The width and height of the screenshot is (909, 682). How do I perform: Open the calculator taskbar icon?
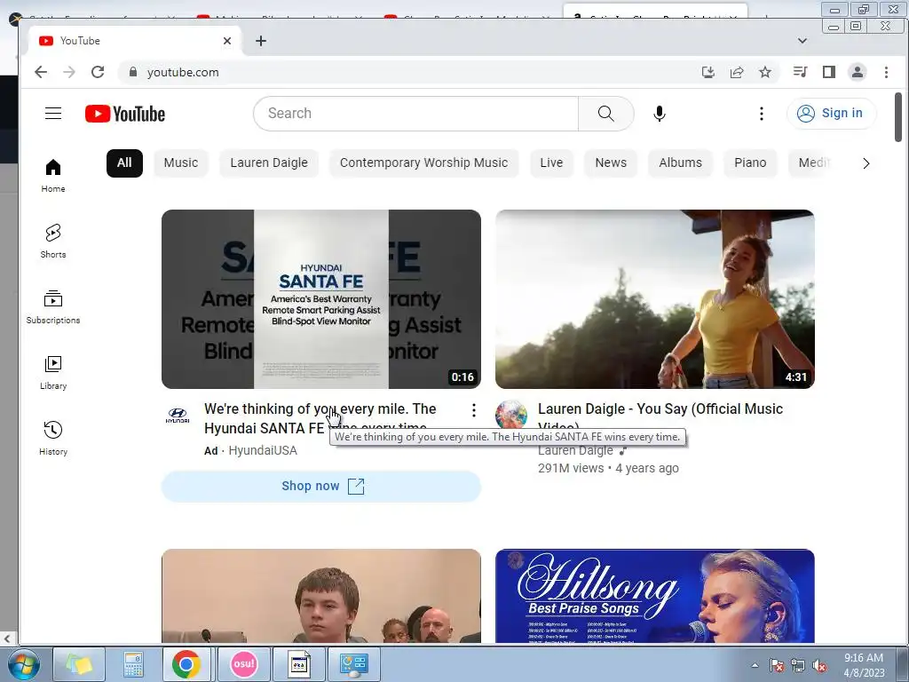coord(133,664)
